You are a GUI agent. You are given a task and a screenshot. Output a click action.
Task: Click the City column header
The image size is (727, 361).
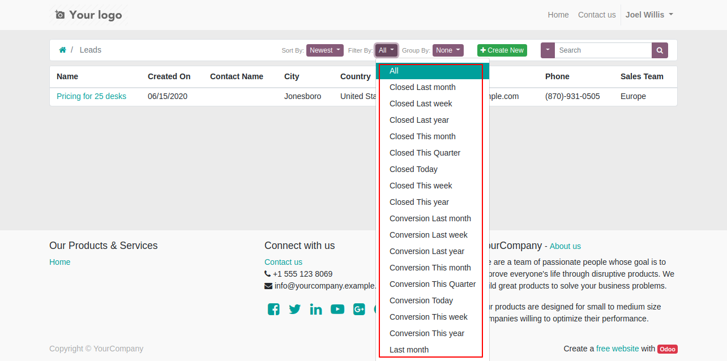(x=292, y=76)
